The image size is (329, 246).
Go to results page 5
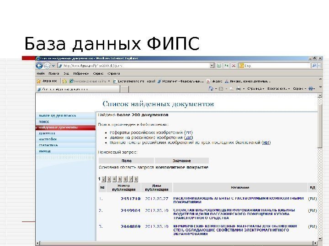point(120,179)
